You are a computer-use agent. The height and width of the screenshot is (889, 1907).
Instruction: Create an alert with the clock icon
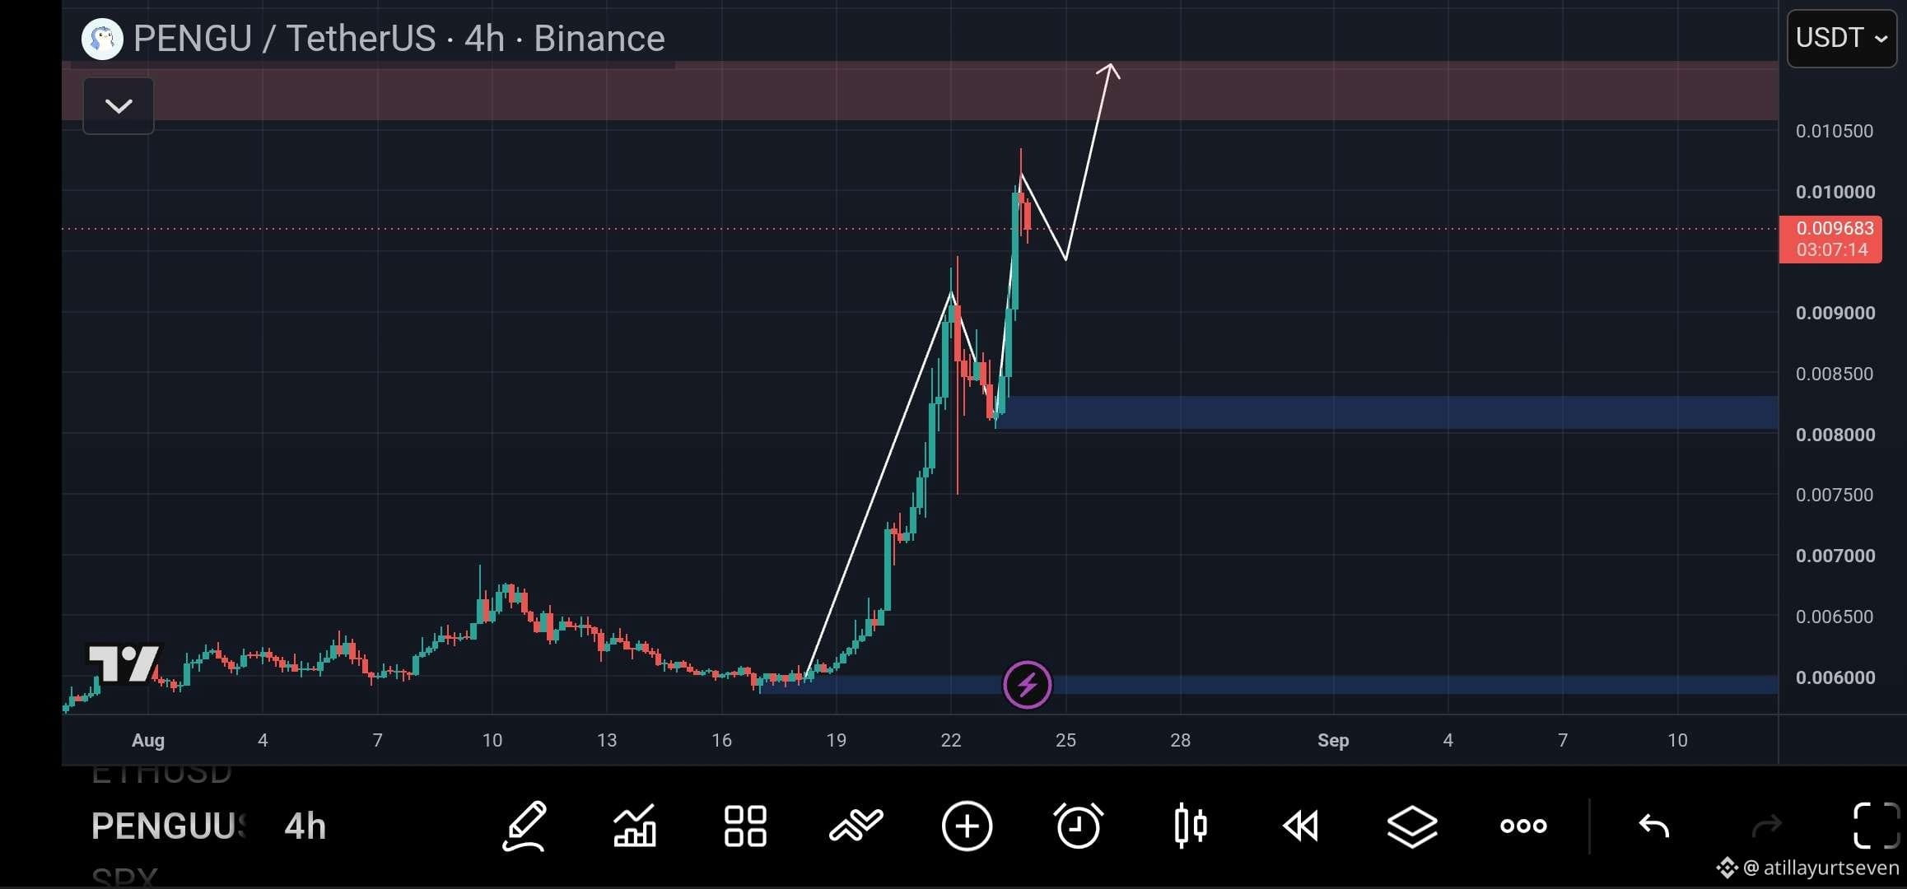coord(1078,826)
